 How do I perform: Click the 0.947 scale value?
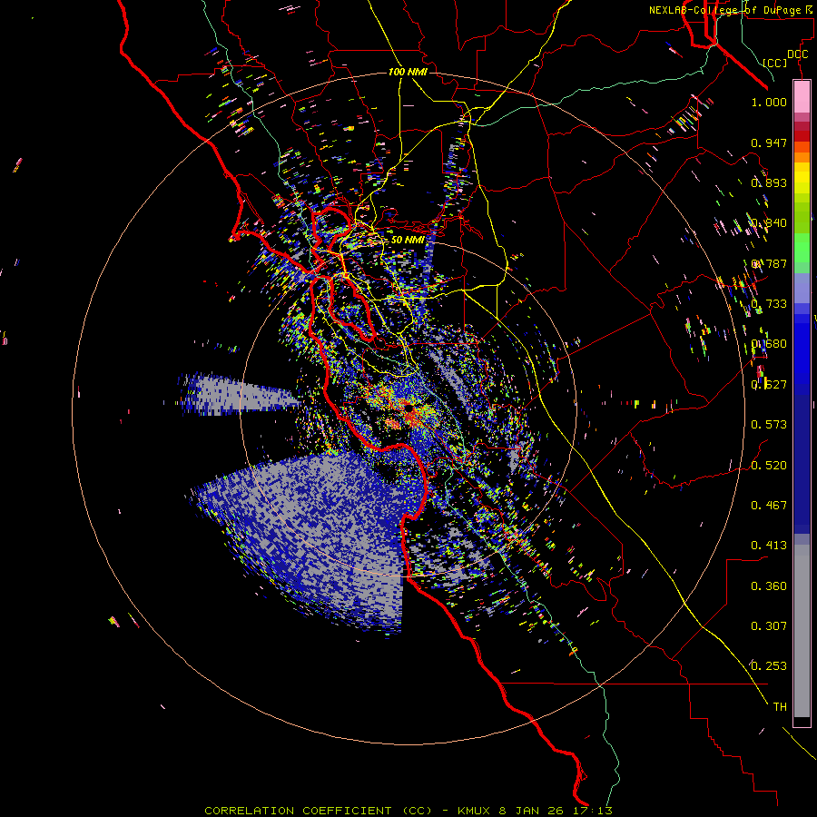click(x=769, y=143)
